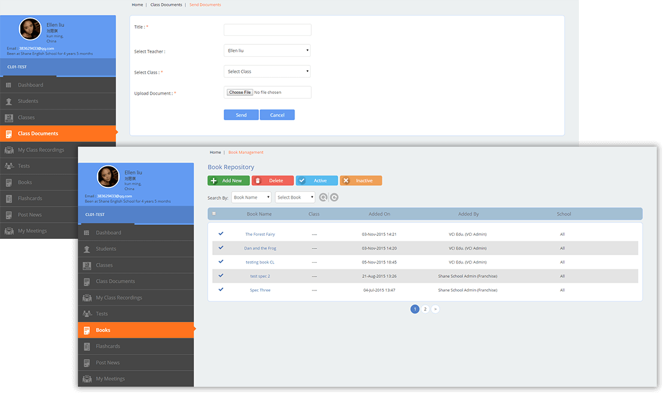Go to page 2 of book list
This screenshot has height=394, width=664.
(x=425, y=309)
